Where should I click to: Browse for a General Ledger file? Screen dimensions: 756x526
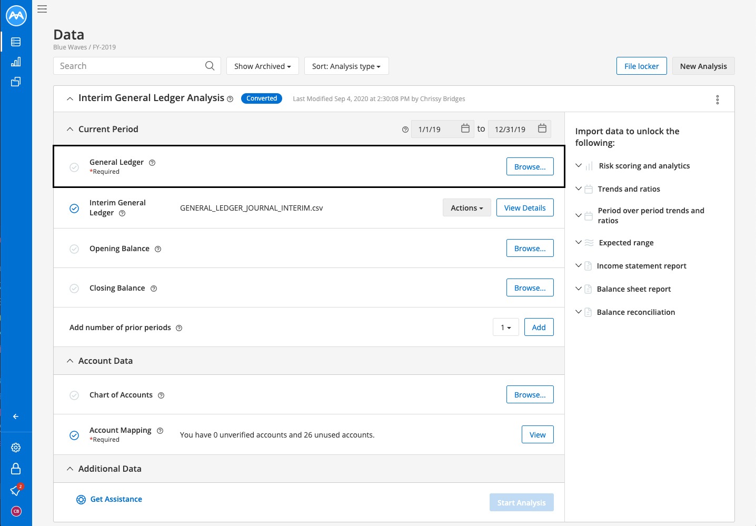530,166
